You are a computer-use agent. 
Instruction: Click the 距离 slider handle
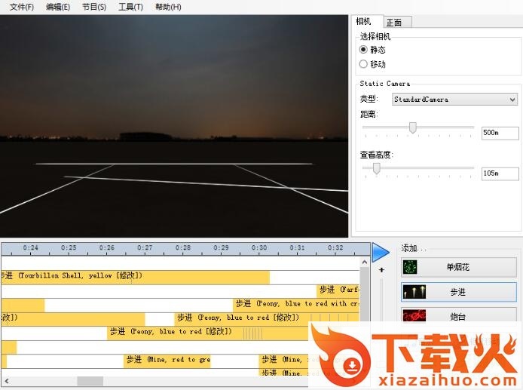tap(413, 127)
